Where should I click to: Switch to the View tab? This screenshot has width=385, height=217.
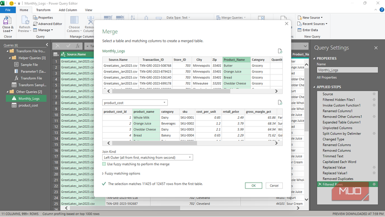pyautogui.click(x=88, y=10)
